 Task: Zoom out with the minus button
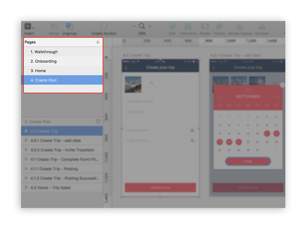(134, 26)
